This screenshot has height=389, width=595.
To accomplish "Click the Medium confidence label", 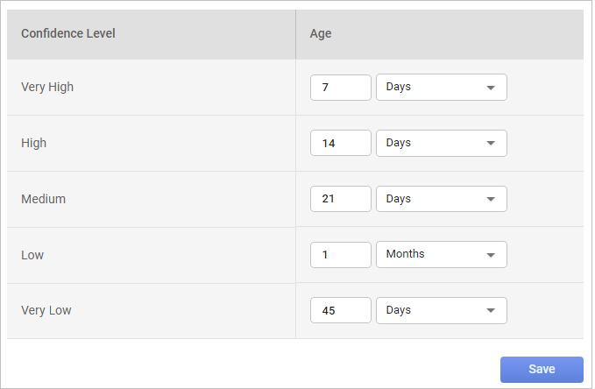I will [x=44, y=199].
